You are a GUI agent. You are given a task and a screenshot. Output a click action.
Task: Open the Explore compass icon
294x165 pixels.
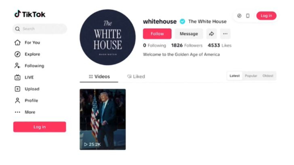coord(17,54)
